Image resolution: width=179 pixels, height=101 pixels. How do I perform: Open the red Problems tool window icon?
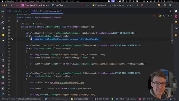pyautogui.click(x=3, y=72)
